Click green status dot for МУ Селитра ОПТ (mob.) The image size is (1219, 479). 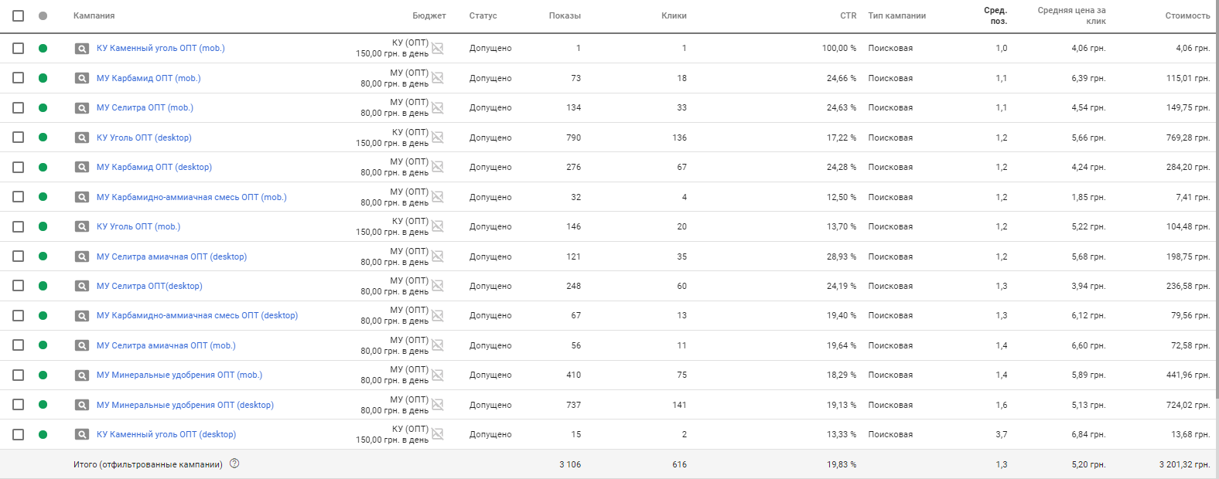click(x=43, y=108)
